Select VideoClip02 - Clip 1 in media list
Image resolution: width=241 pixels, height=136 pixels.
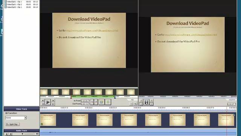21,7
